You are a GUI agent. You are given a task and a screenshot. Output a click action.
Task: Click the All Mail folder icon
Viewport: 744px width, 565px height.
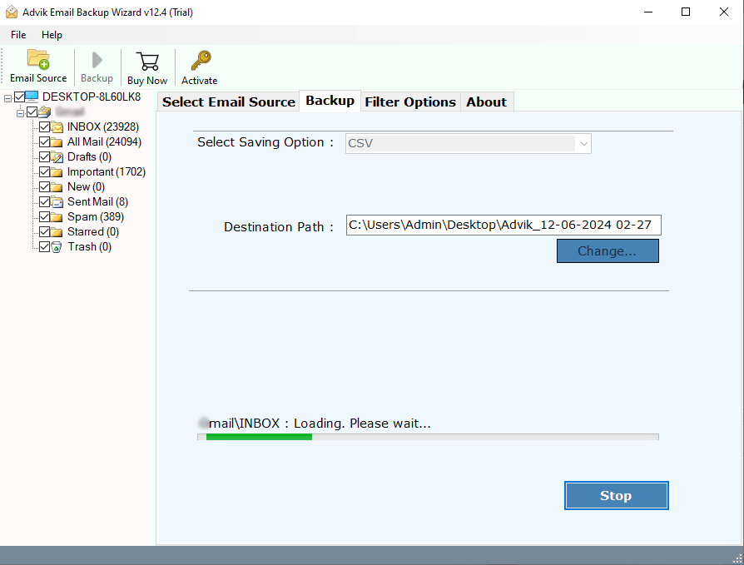tap(57, 141)
